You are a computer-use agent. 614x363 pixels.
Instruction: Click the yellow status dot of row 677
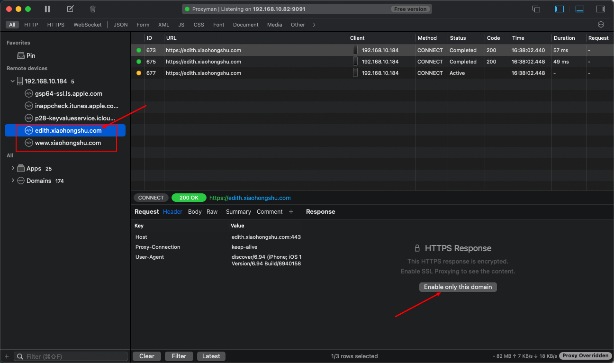click(x=139, y=73)
